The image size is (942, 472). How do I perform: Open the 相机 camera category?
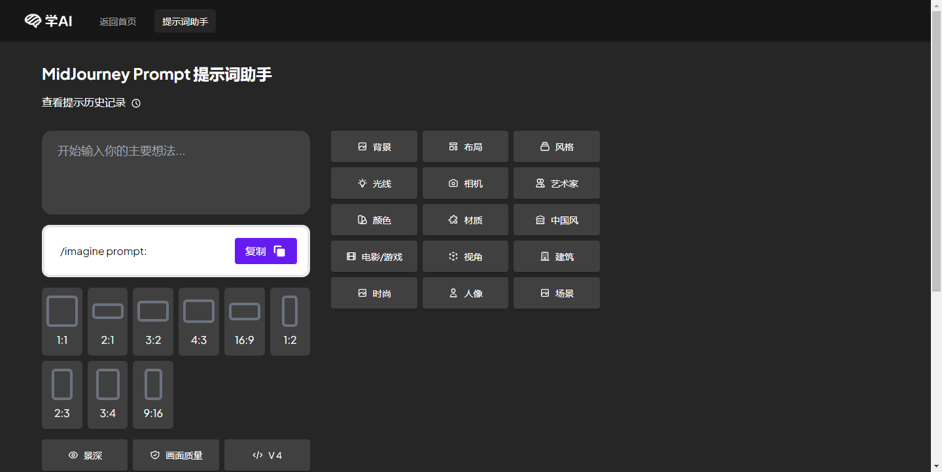(x=465, y=183)
